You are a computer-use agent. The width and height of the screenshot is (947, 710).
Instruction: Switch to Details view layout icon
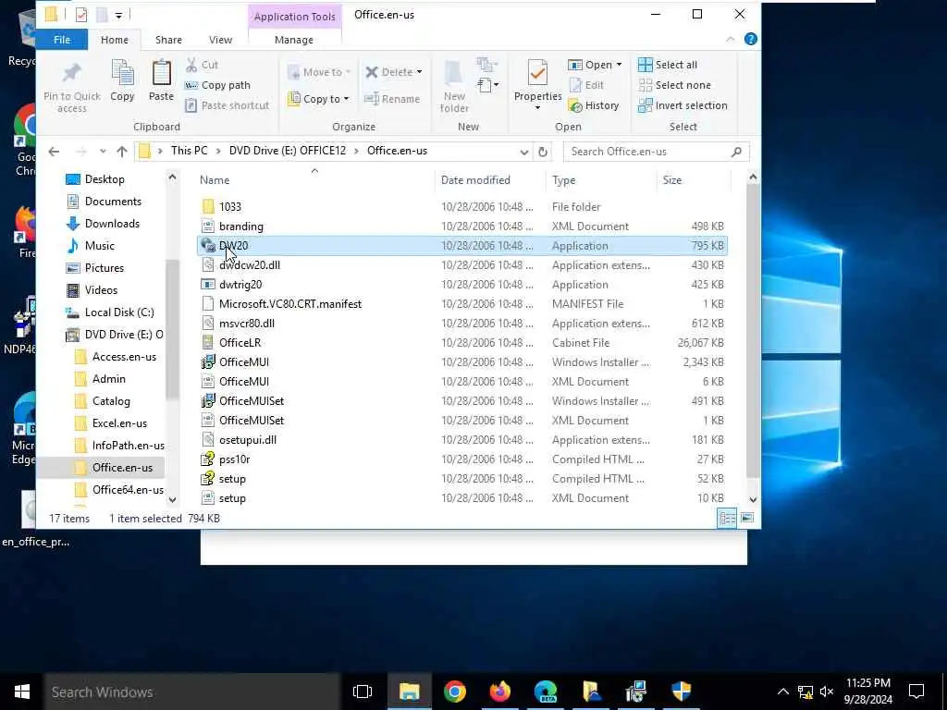(727, 518)
